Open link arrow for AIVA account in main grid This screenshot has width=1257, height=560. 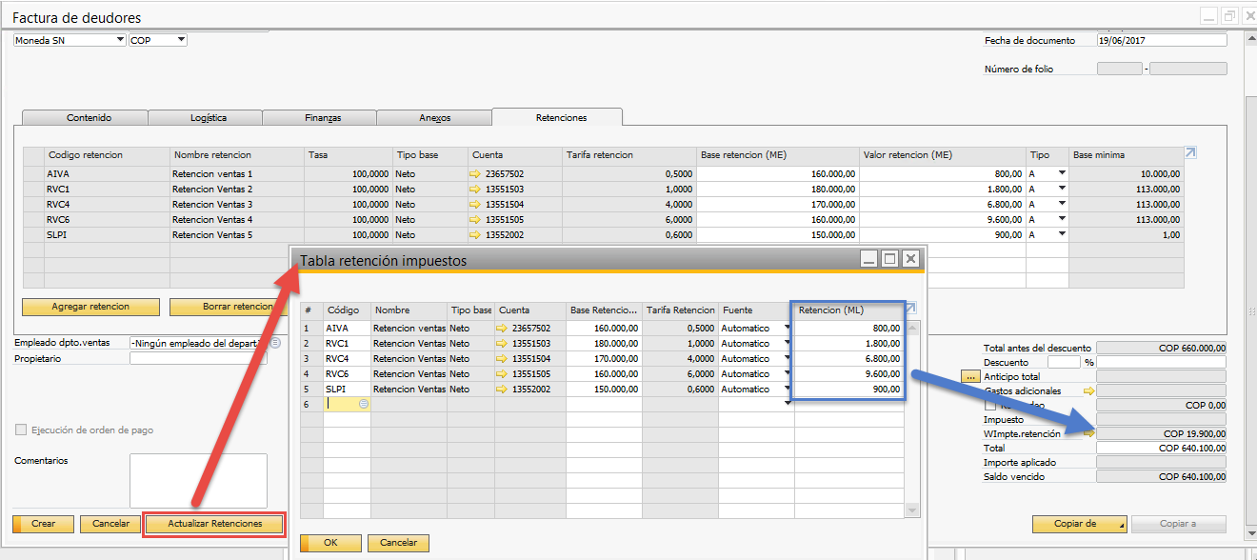pos(476,174)
